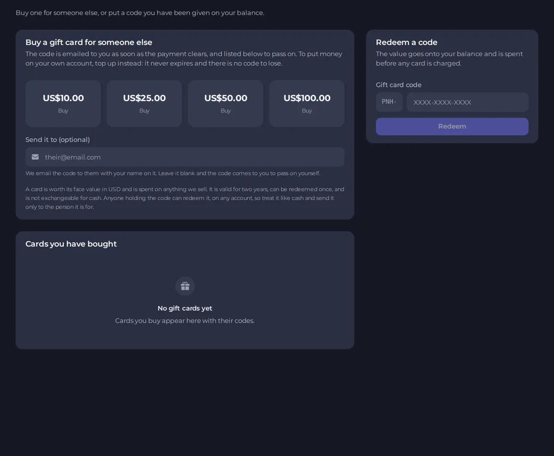Focus the their@email.com recipient field

[185, 157]
